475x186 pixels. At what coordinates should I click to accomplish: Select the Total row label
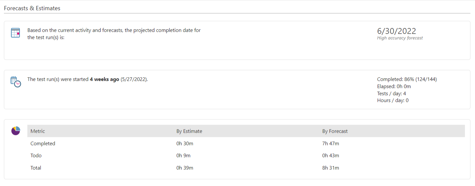36,168
